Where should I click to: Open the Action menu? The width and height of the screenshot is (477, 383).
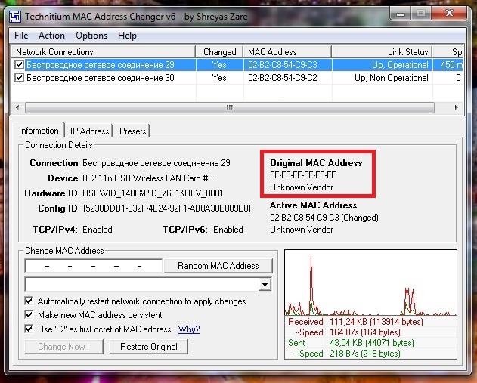(51, 36)
